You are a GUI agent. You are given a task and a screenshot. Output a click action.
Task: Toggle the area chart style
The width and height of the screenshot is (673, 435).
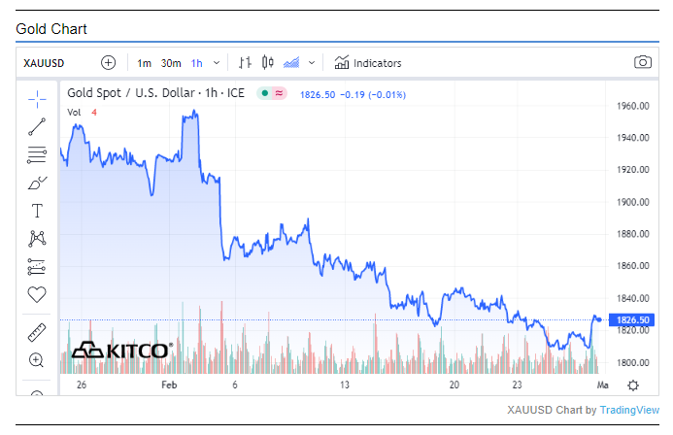pyautogui.click(x=291, y=63)
